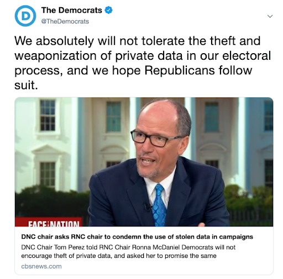Open the interview image thumbnail in link card
The image size is (283, 279).
pos(144,162)
